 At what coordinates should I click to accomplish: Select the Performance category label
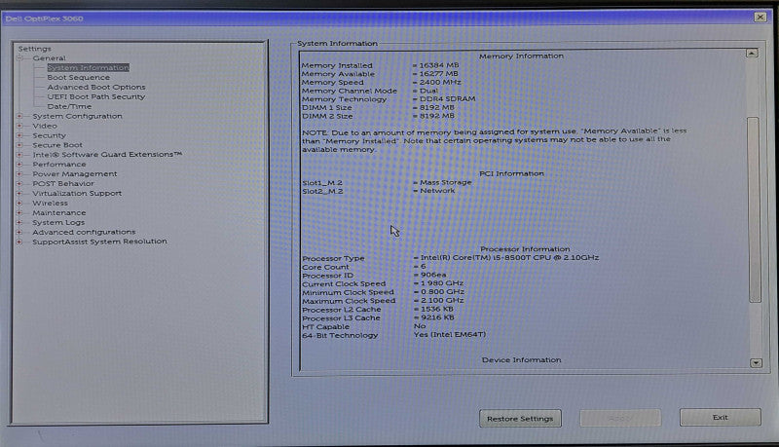point(59,165)
